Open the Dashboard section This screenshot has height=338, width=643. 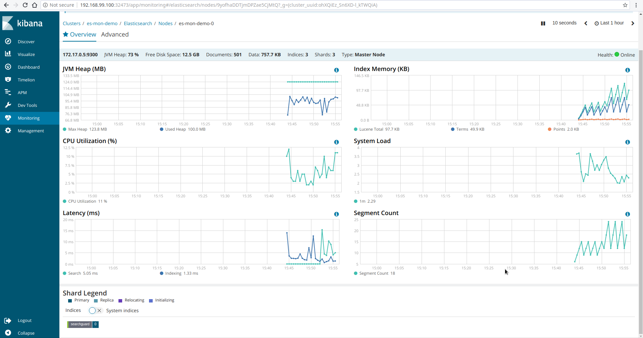point(29,67)
